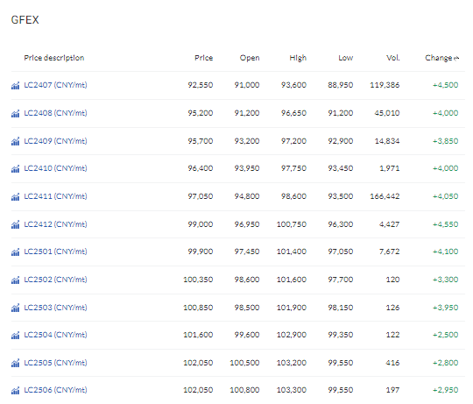Open the LC2407 (CNY/mt) link
The width and height of the screenshot is (473, 404).
[55, 85]
